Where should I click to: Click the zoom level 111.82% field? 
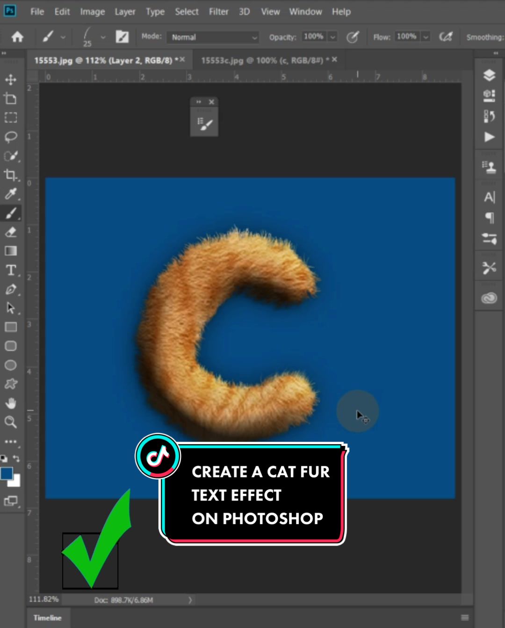(43, 599)
